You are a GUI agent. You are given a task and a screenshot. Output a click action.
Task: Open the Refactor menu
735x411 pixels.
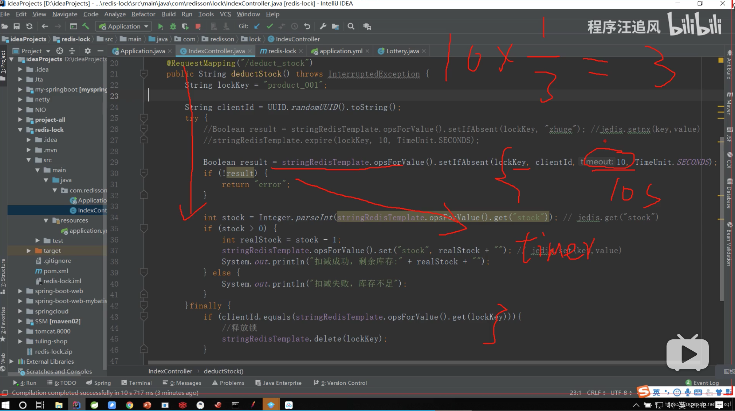click(x=143, y=14)
